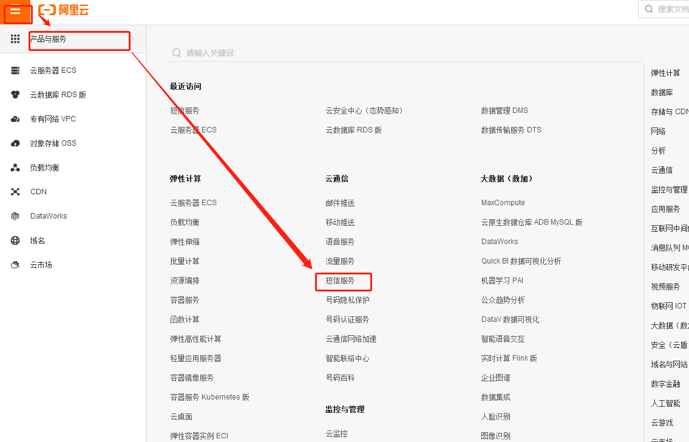Open 短信服务 under the 云通信 section
Screen dimensions: 689x442
[x=340, y=280]
